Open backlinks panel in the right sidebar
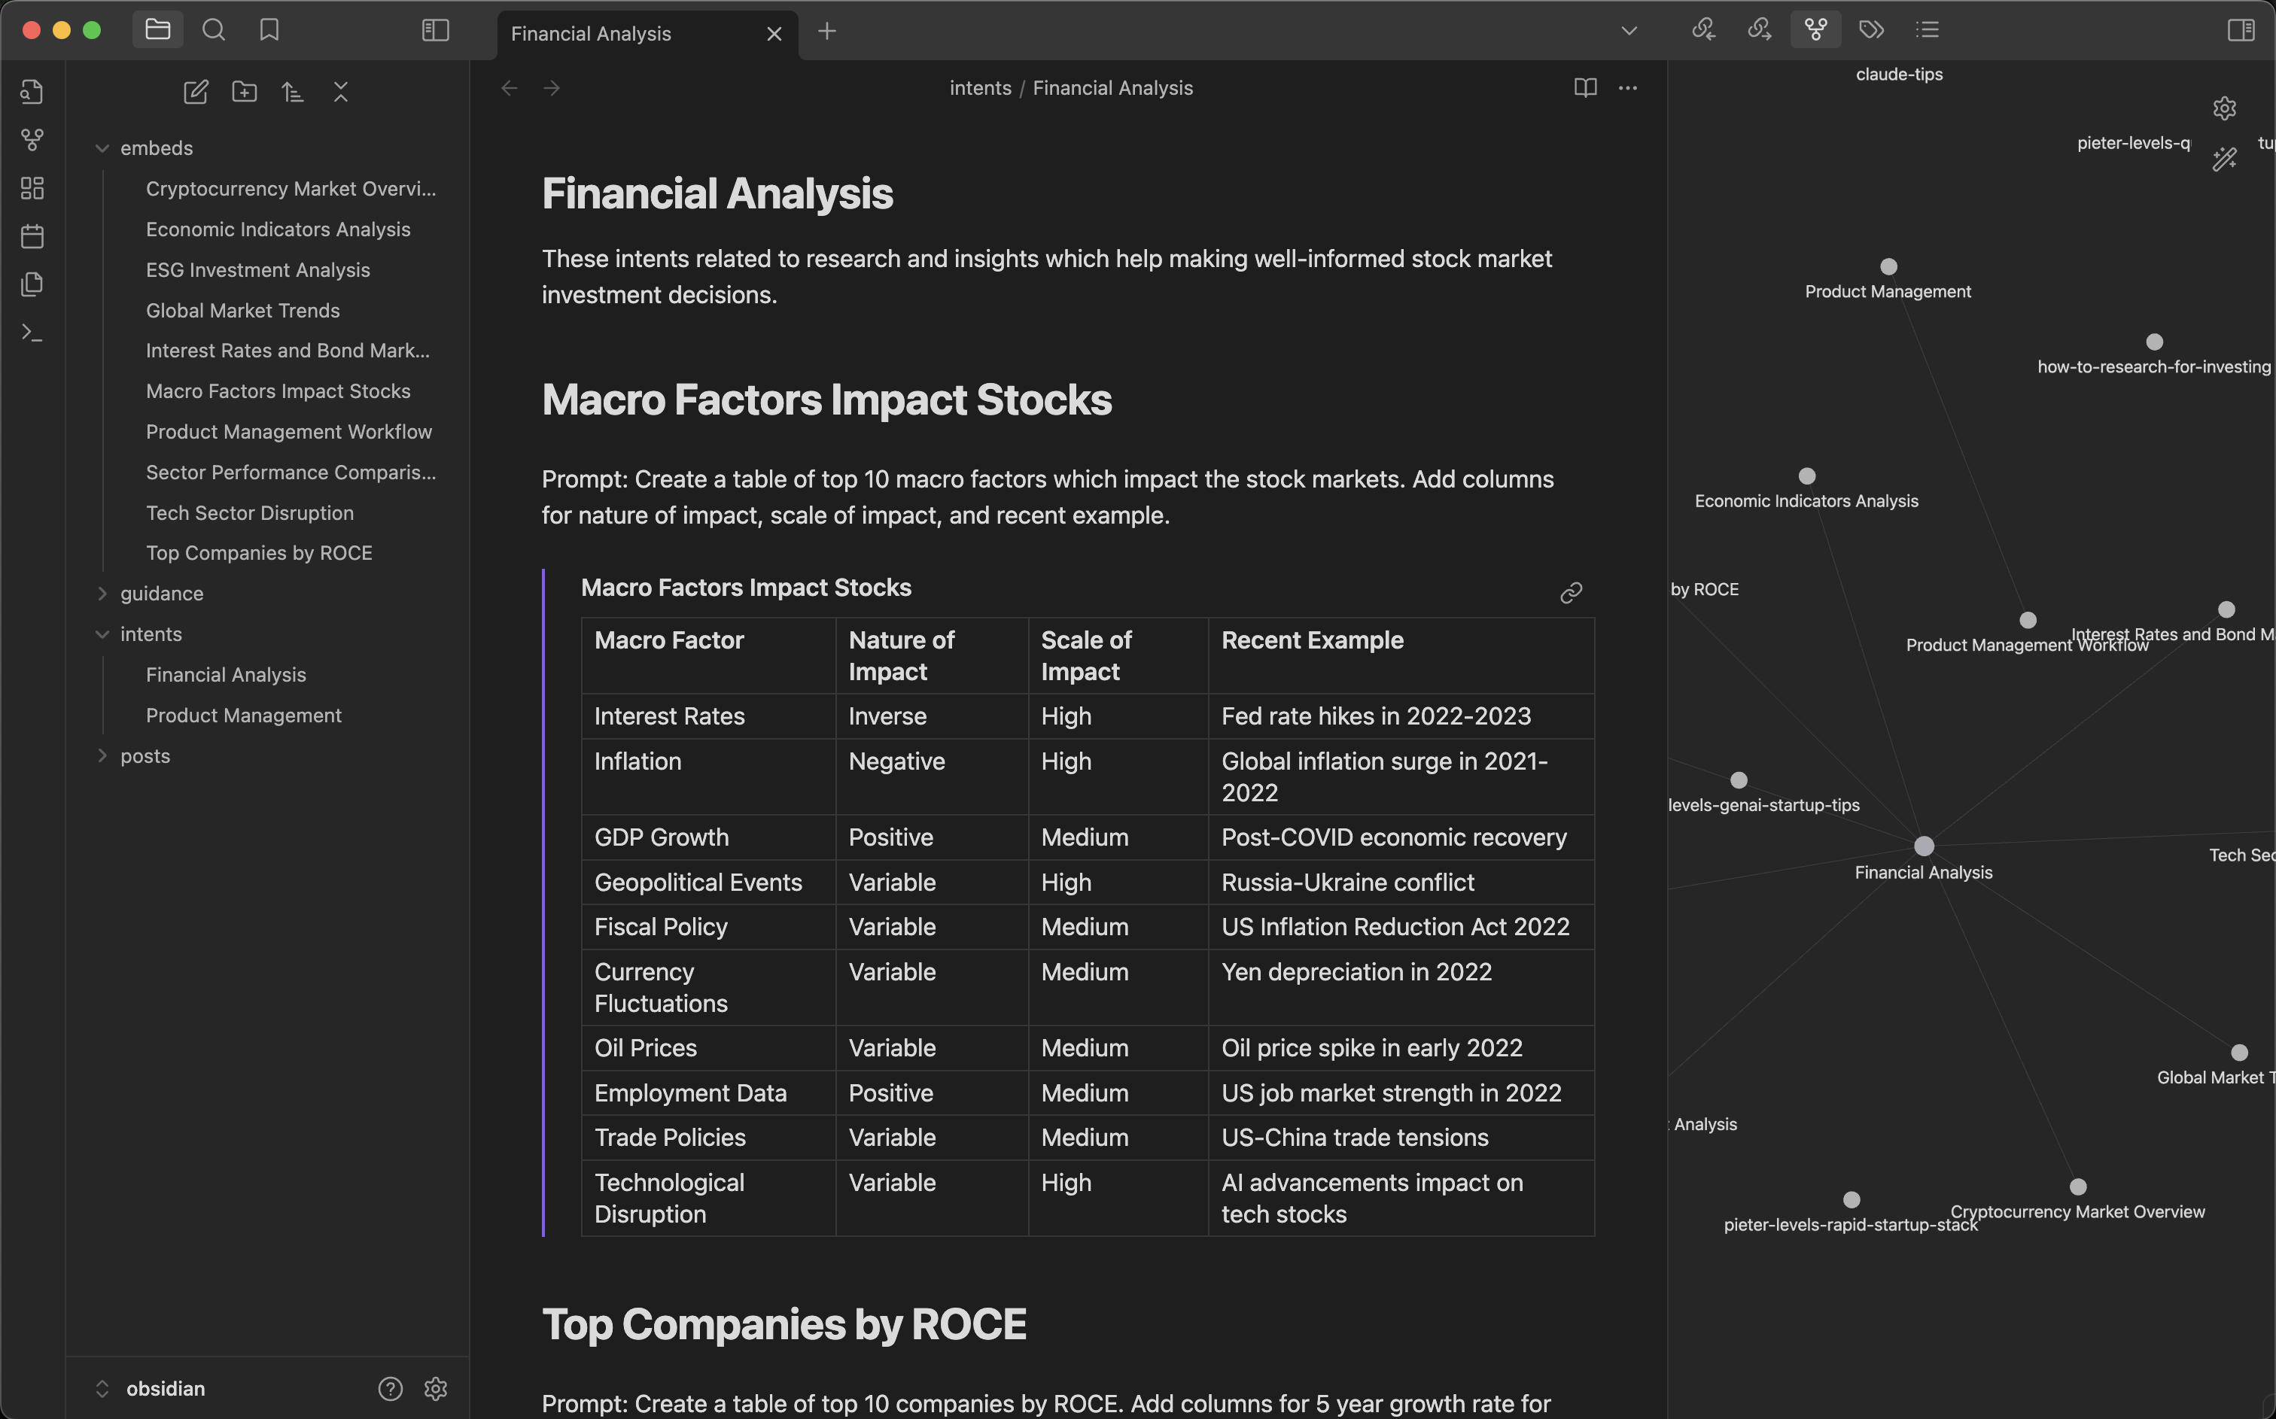The width and height of the screenshot is (2276, 1419). [x=1703, y=29]
